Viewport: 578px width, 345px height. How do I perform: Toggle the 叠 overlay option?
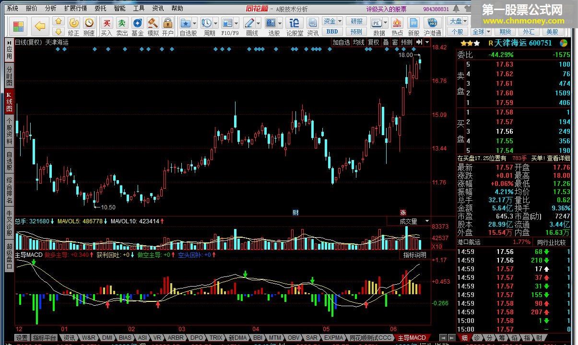(386, 42)
